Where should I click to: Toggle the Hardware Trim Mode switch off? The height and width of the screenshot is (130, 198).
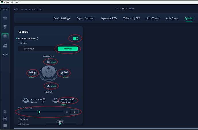tap(76, 38)
